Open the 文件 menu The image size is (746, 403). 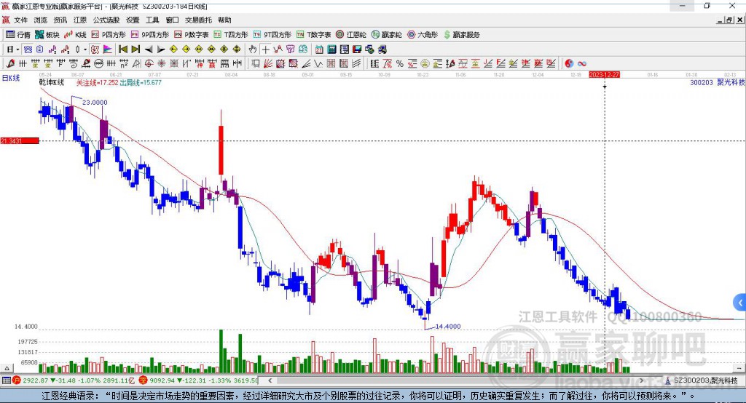(21, 20)
